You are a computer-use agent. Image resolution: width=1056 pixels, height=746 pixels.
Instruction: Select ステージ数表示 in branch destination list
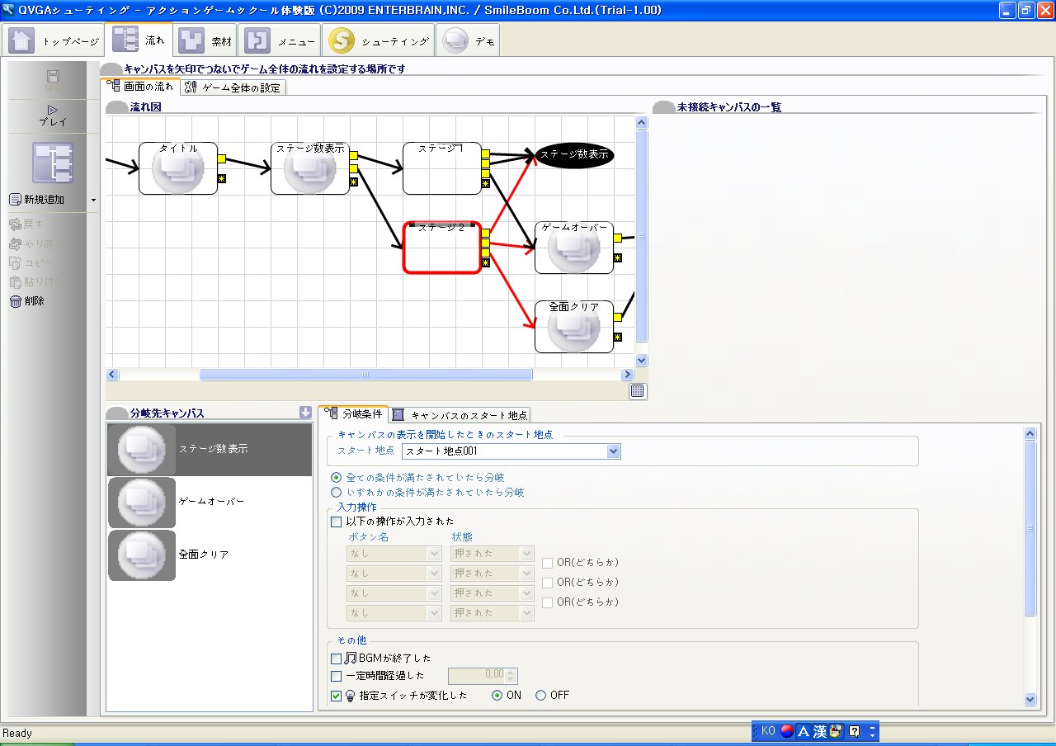click(x=210, y=449)
